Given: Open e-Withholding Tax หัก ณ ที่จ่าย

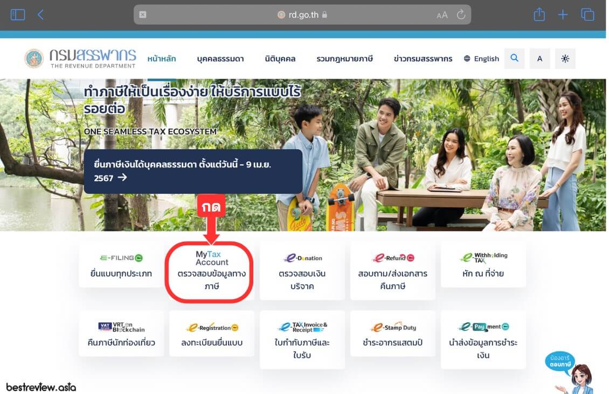Looking at the screenshot, I should point(483,265).
